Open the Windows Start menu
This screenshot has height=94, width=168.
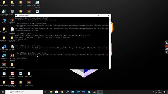click(x=3, y=92)
